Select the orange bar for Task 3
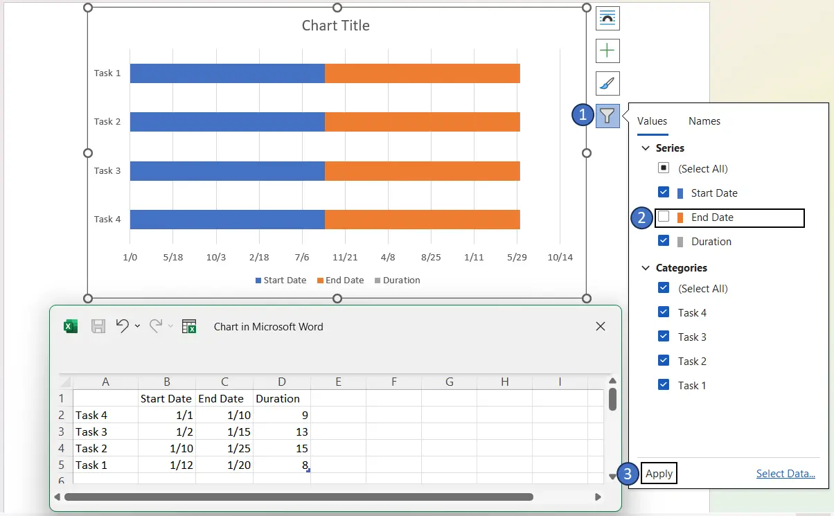 (x=423, y=171)
